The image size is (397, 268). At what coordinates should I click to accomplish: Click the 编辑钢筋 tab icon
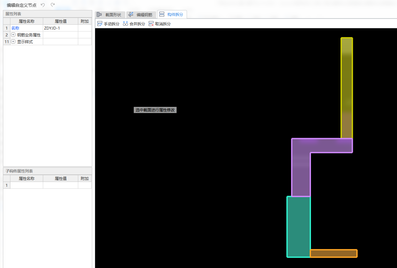coord(130,15)
